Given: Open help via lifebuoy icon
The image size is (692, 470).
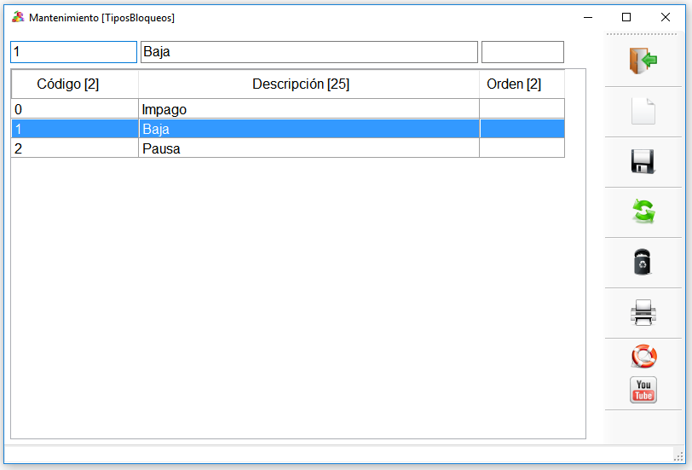Looking at the screenshot, I should pyautogui.click(x=644, y=357).
